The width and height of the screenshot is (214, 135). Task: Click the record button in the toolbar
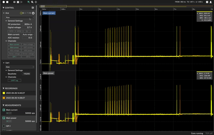[4, 2]
